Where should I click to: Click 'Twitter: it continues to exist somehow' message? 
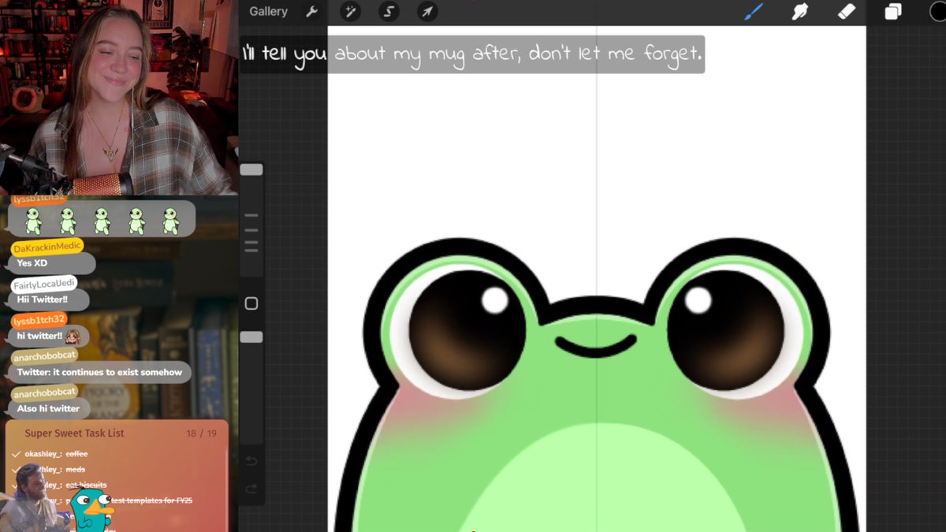point(99,372)
